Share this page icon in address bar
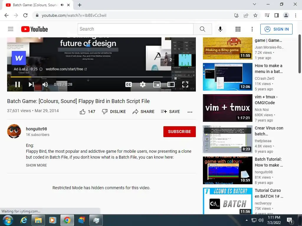The width and height of the screenshot is (302, 226). (246, 15)
